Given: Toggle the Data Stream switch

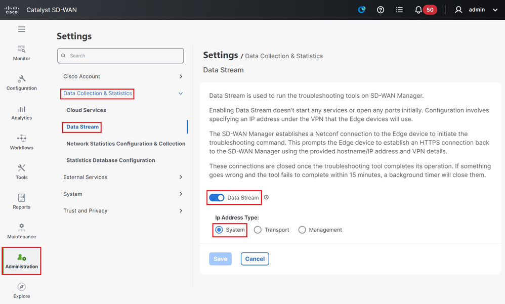Looking at the screenshot, I should point(217,197).
